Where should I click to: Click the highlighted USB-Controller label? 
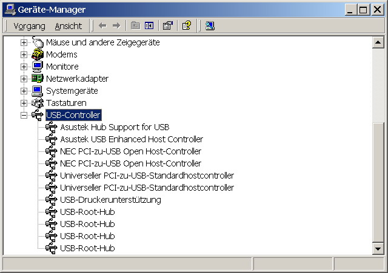tap(73, 115)
